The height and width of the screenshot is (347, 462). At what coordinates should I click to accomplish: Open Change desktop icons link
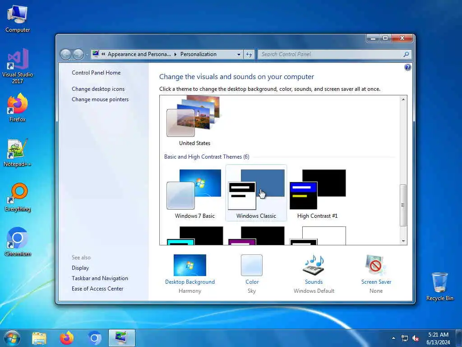(98, 89)
